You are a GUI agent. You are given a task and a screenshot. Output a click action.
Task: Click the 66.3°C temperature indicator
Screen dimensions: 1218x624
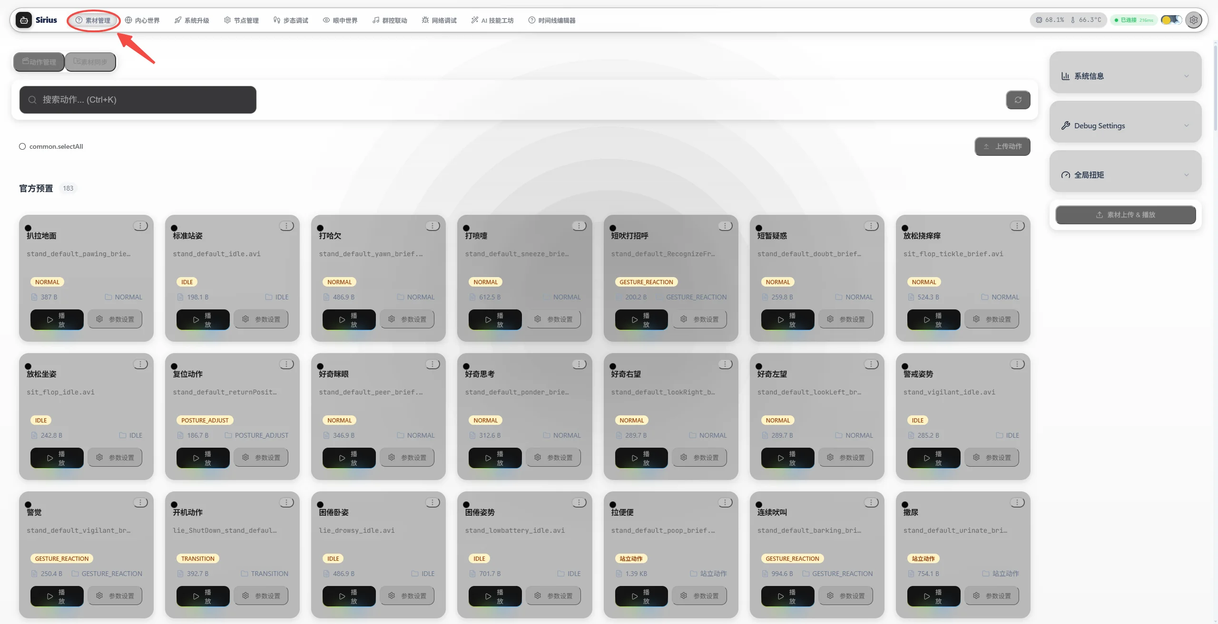(1086, 20)
